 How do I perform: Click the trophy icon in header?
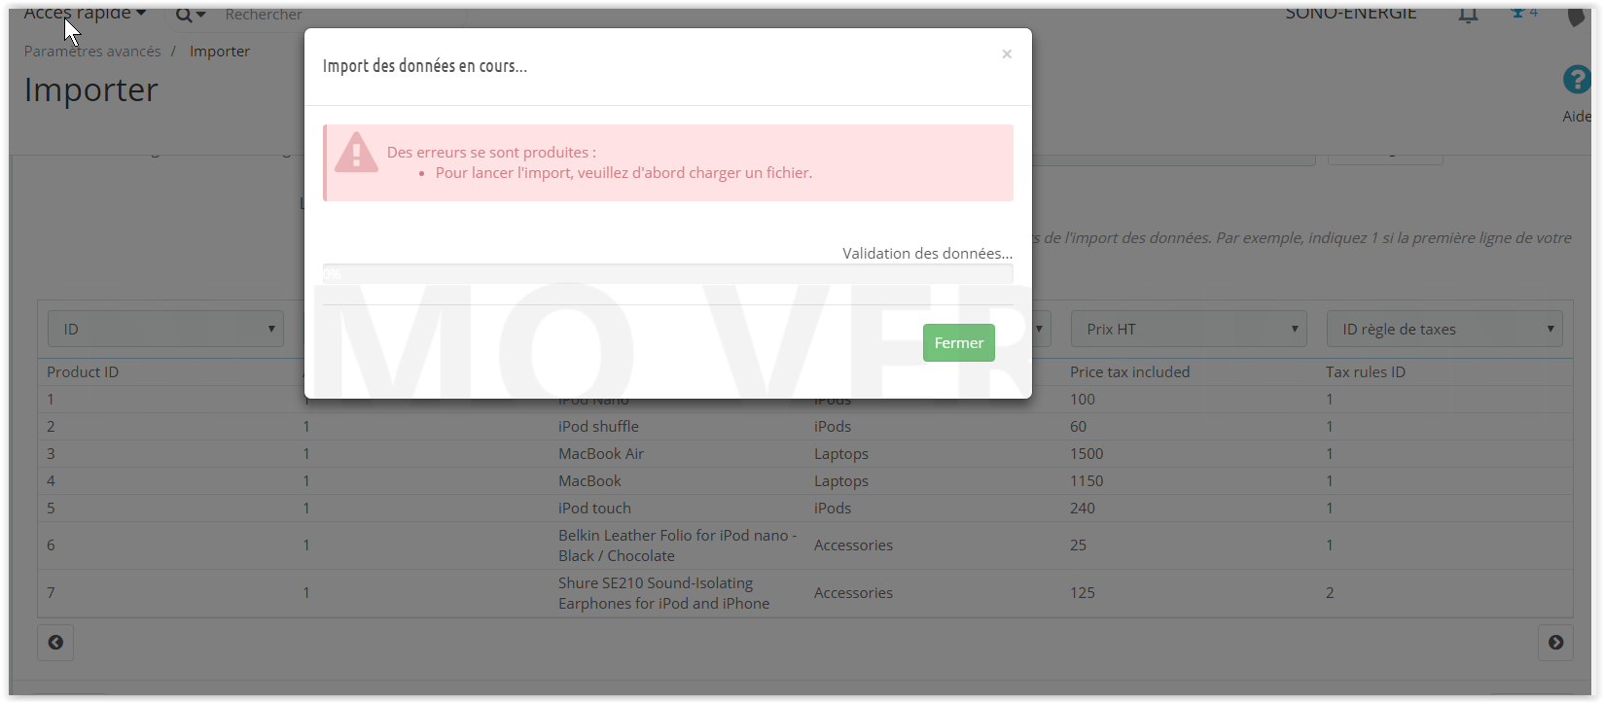1517,13
